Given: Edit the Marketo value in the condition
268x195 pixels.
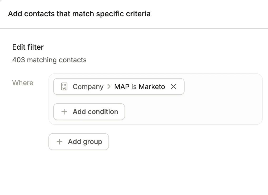Looking at the screenshot, I should (152, 87).
